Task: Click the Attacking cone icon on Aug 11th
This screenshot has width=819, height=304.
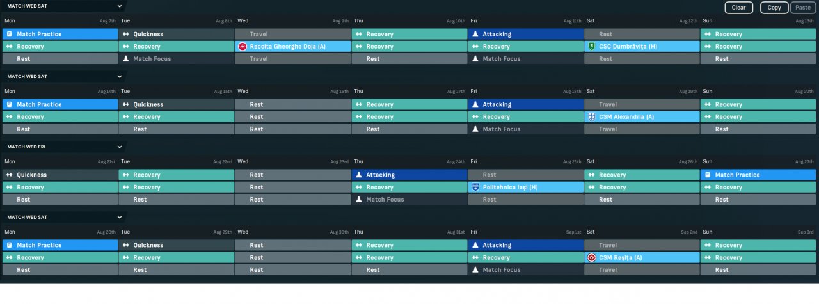Action: 475,34
